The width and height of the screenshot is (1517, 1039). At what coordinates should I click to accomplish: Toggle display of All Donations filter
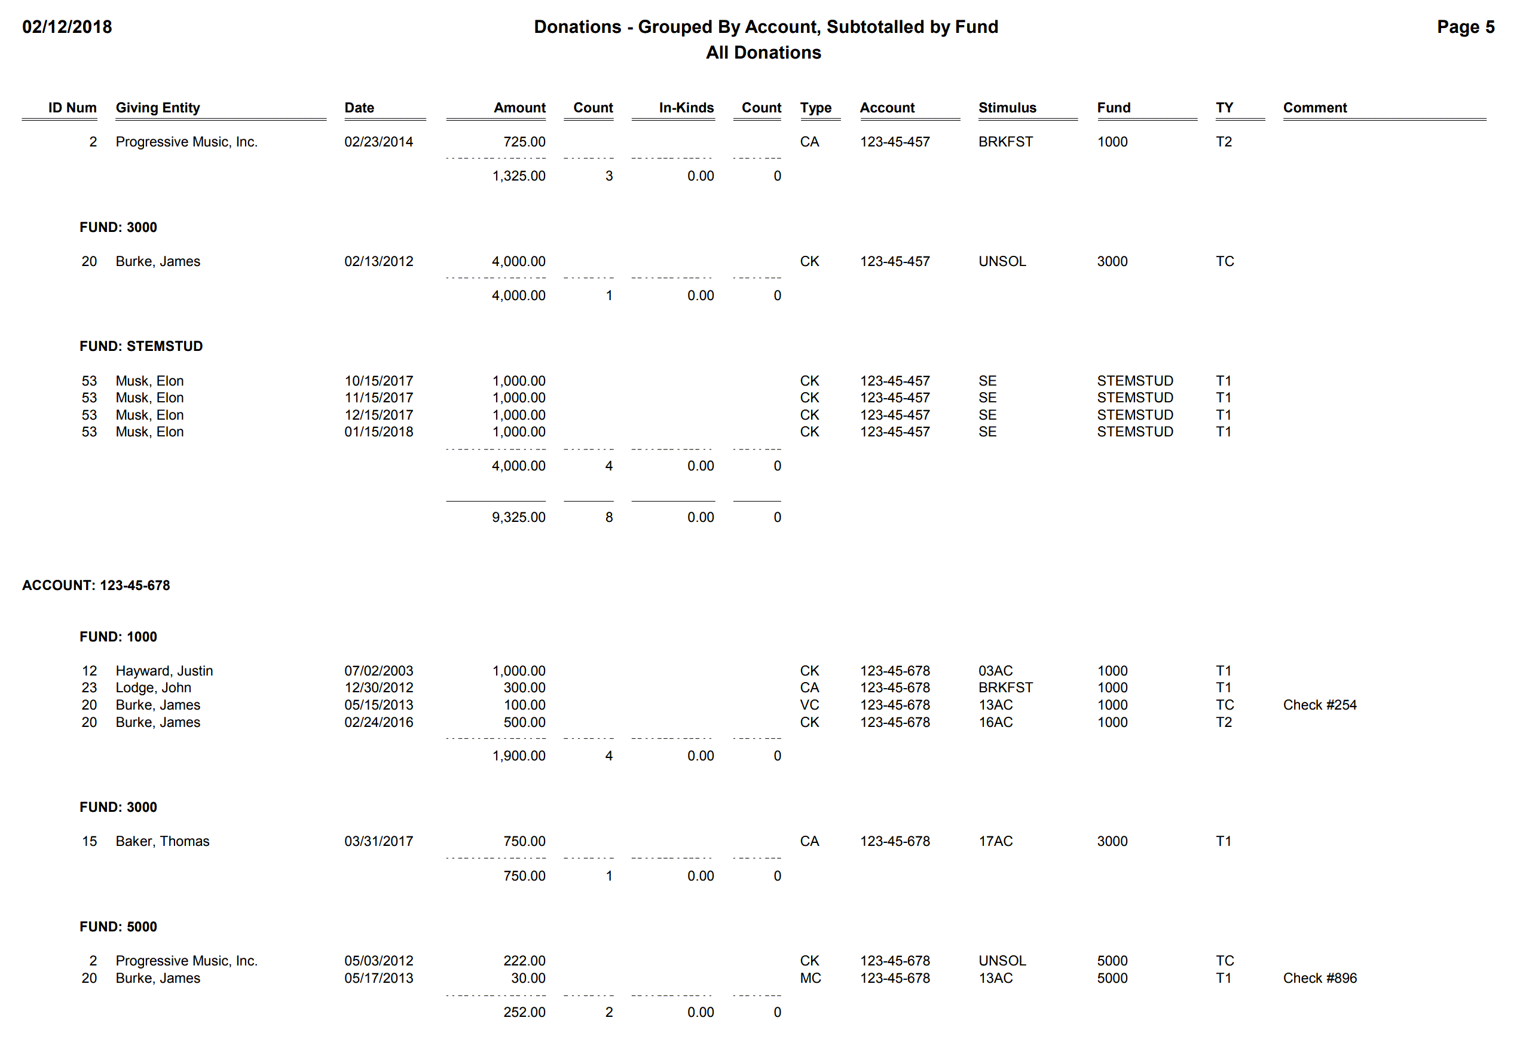[x=757, y=54]
